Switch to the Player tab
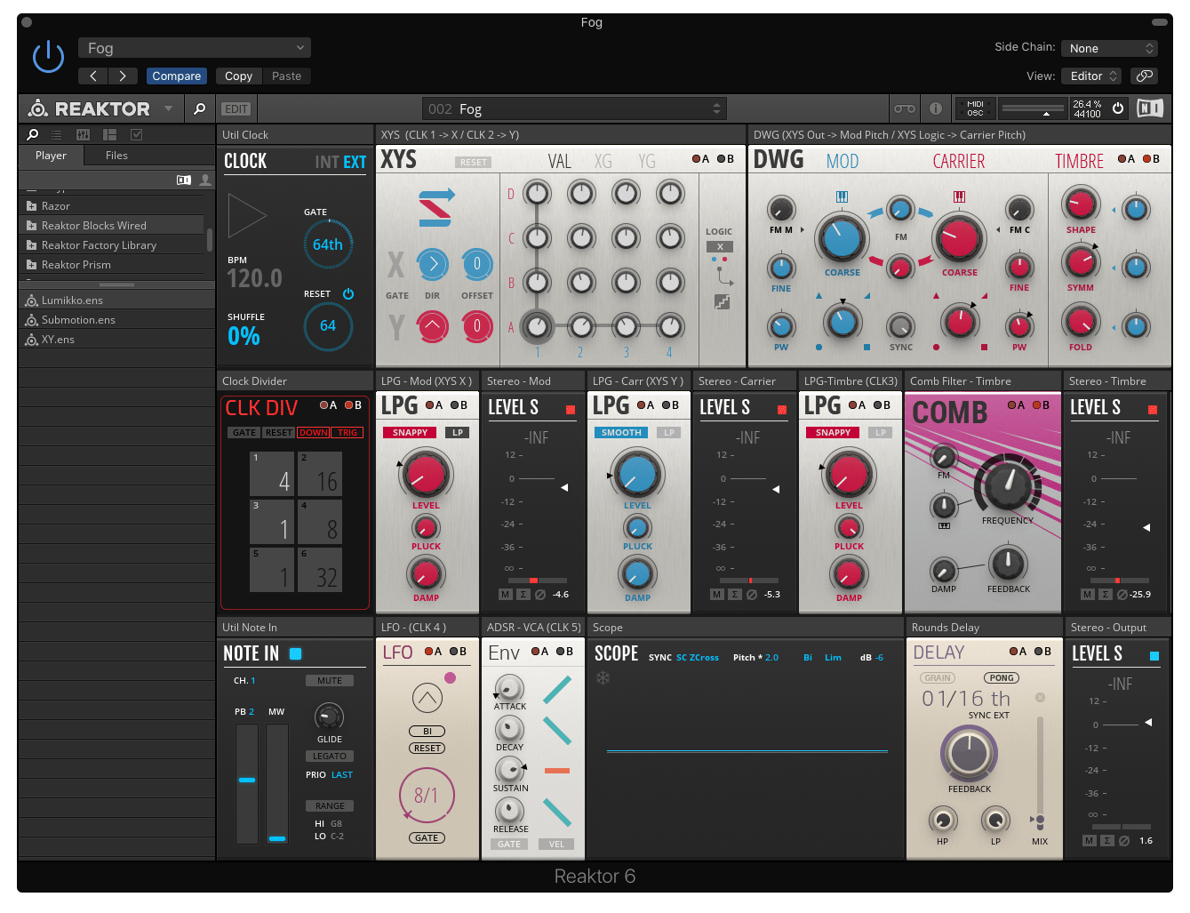This screenshot has height=913, width=1190. [x=51, y=156]
